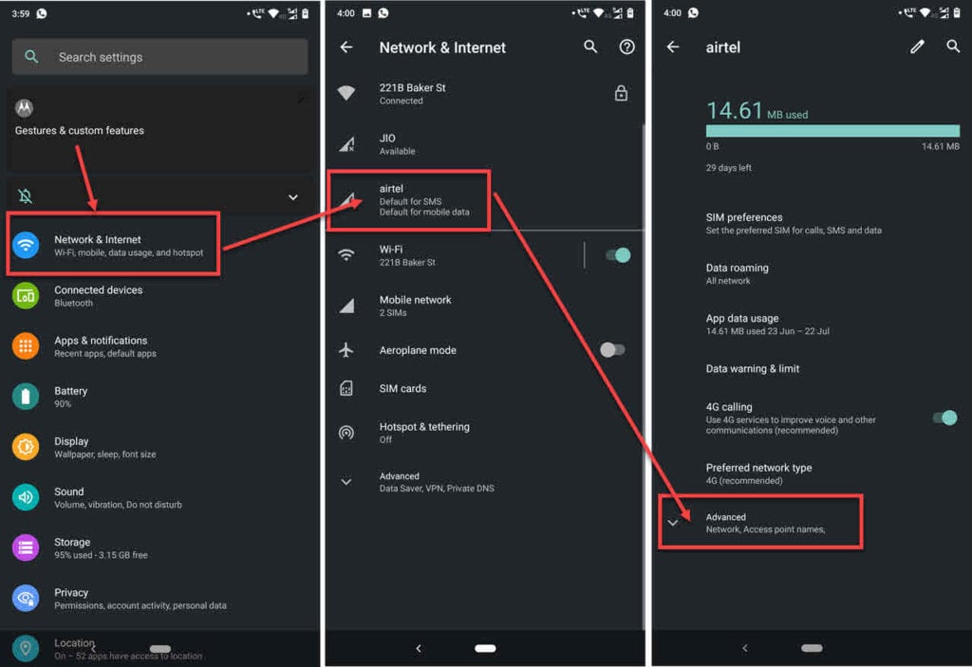Viewport: 972px width, 667px height.
Task: Tap the Location pin icon
Action: (x=26, y=648)
